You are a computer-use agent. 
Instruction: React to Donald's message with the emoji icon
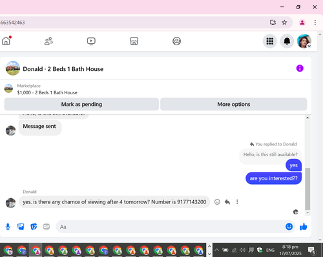[x=217, y=202]
